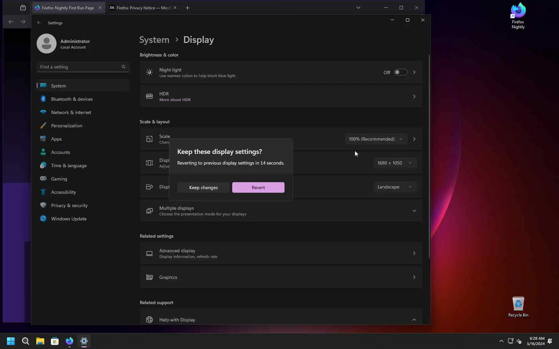The height and width of the screenshot is (349, 559).
Task: Click the Accessibility figure icon
Action: click(43, 192)
